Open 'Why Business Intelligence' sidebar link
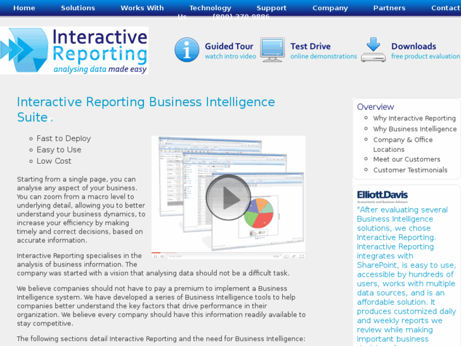The width and height of the screenshot is (461, 346). [x=415, y=129]
